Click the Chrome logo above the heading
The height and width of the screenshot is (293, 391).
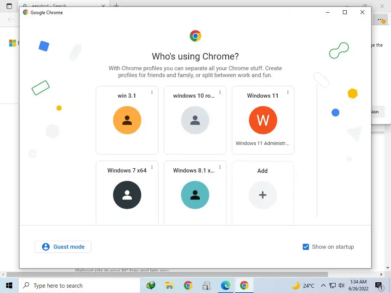click(195, 36)
